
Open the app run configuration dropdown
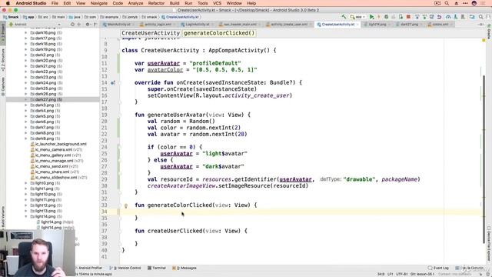[358, 17]
